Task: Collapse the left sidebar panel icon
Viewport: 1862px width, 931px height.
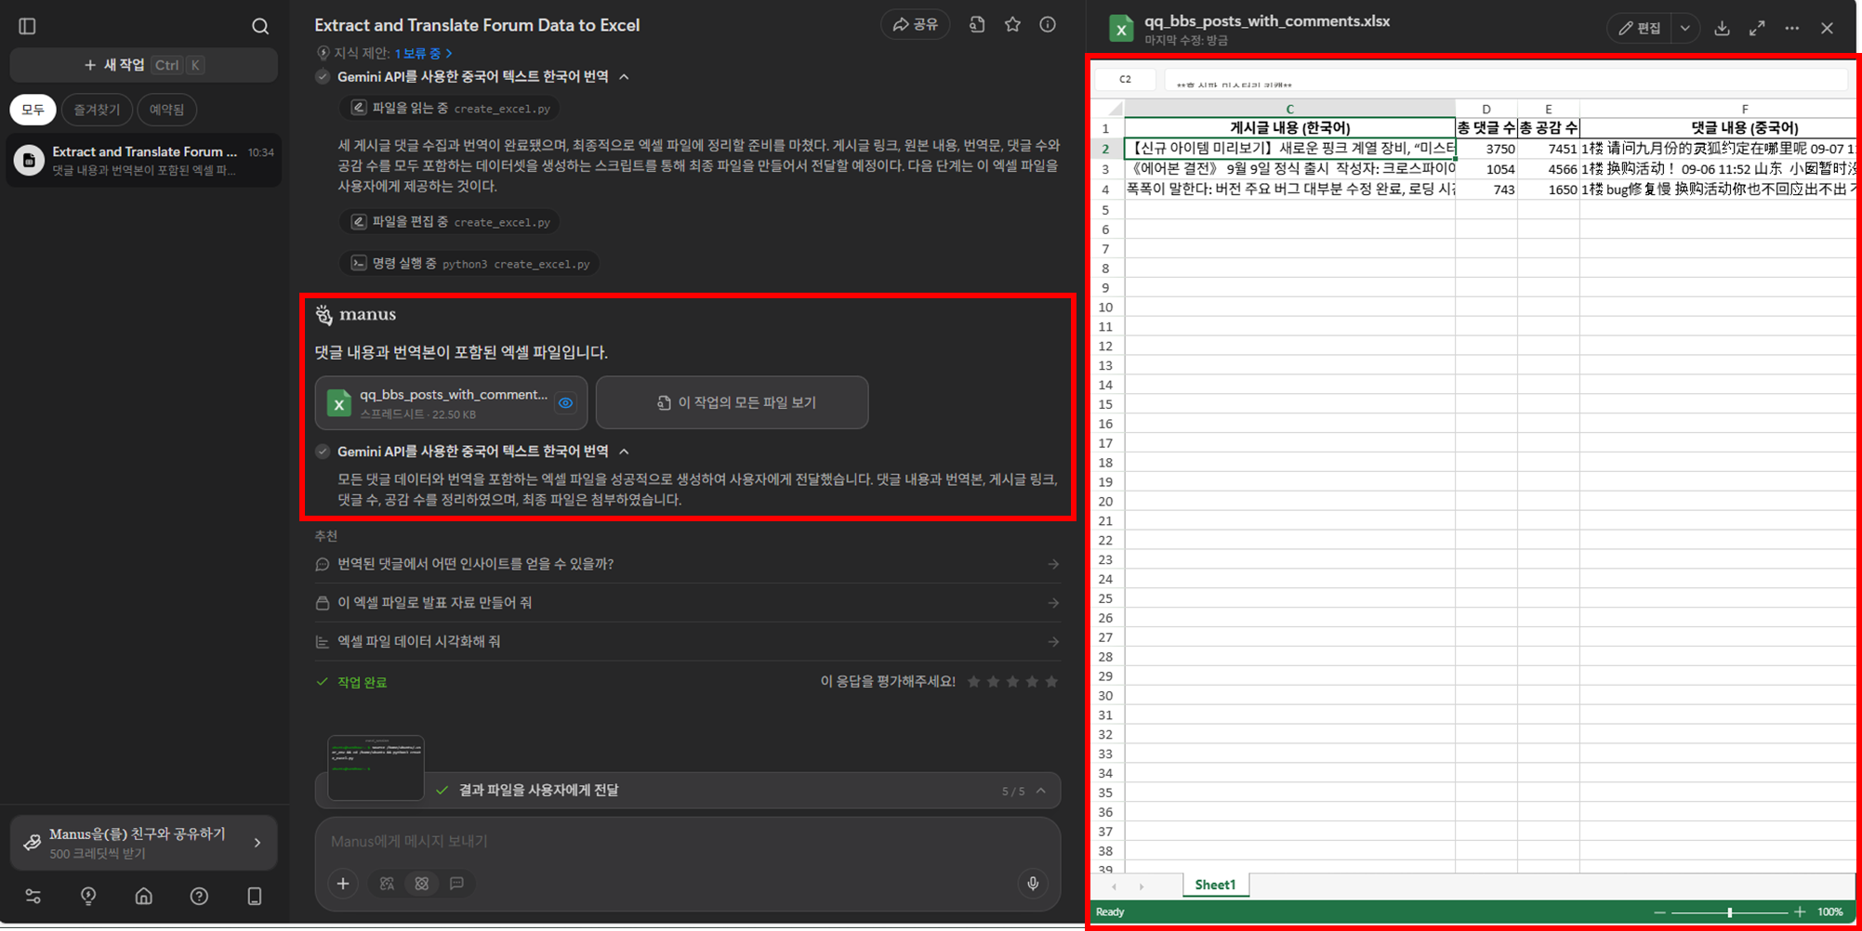Action: (27, 26)
